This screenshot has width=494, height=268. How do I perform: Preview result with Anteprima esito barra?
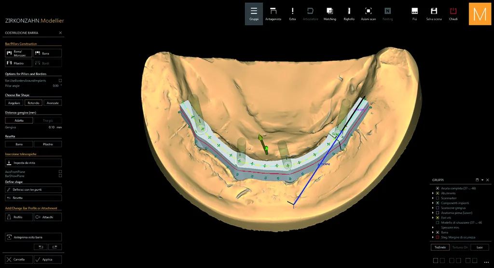(33, 237)
